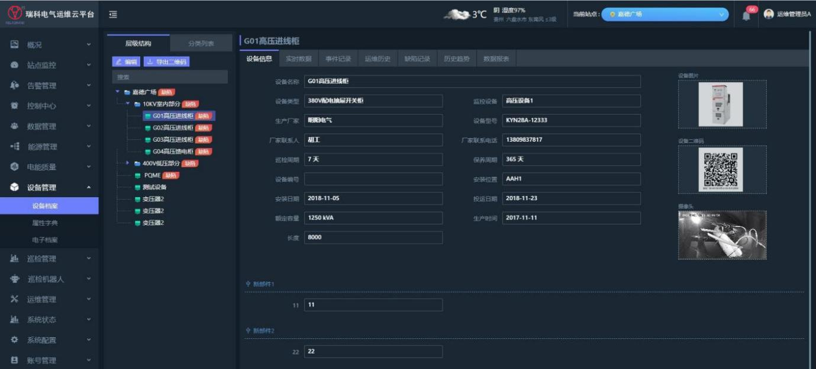Viewport: 816px width, 369px height.
Task: Switch to the 实时数据 tab
Action: [x=298, y=58]
